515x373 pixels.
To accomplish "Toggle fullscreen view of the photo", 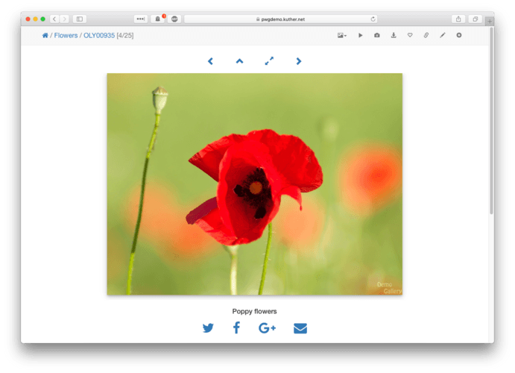I will (269, 61).
